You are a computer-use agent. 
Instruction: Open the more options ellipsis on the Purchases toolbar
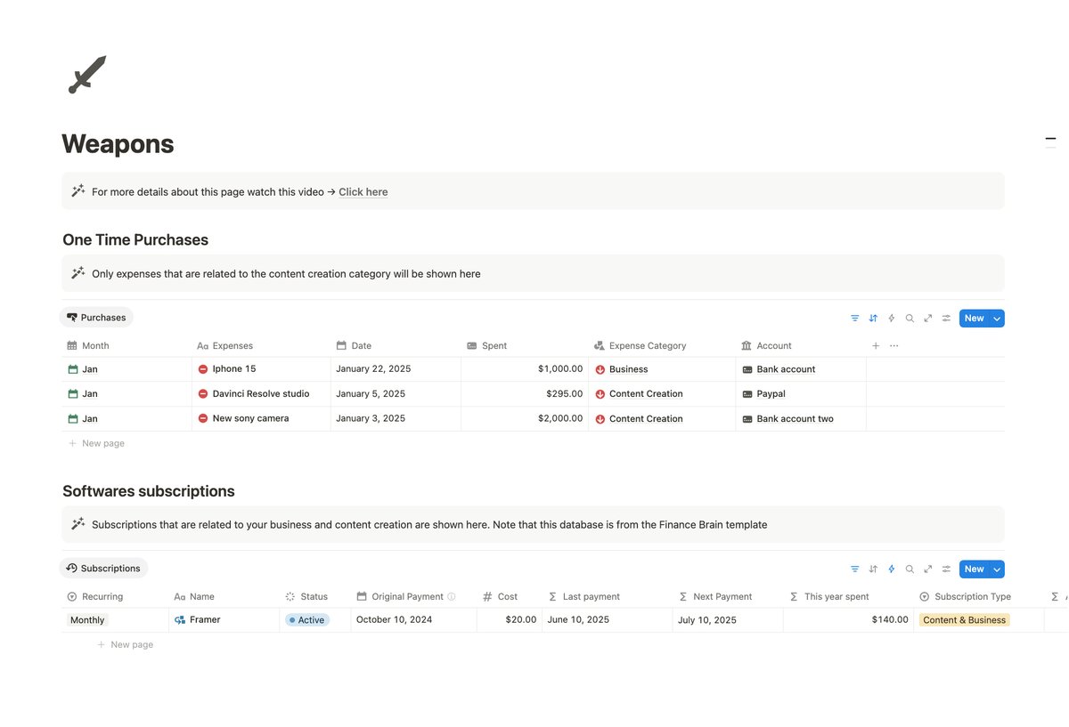[894, 345]
